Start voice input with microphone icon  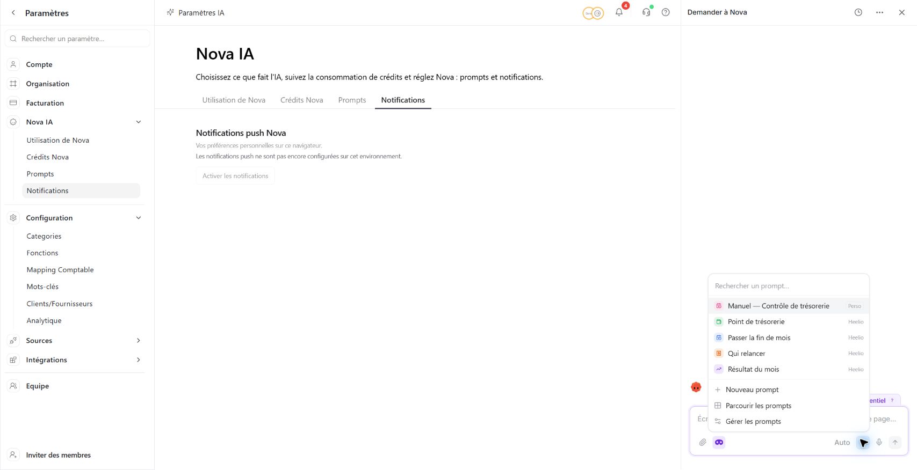[879, 443]
